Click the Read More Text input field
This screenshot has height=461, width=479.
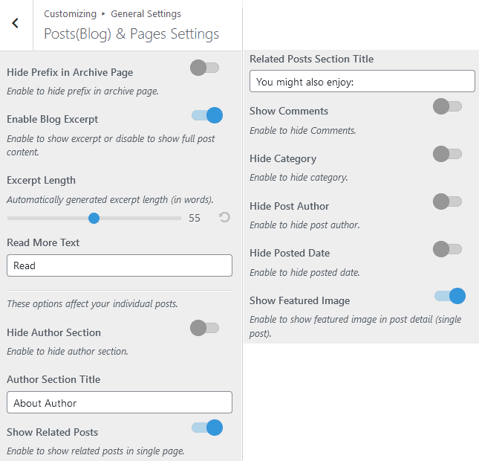click(x=120, y=265)
